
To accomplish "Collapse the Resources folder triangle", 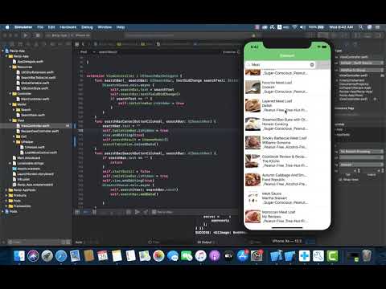I will tap(10, 67).
